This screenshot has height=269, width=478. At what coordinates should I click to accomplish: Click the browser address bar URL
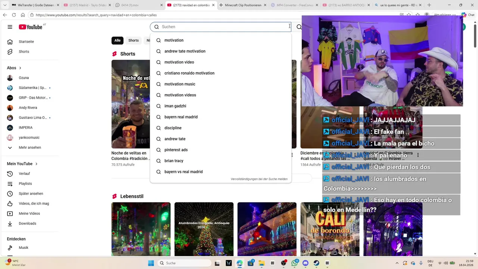pyautogui.click(x=96, y=15)
